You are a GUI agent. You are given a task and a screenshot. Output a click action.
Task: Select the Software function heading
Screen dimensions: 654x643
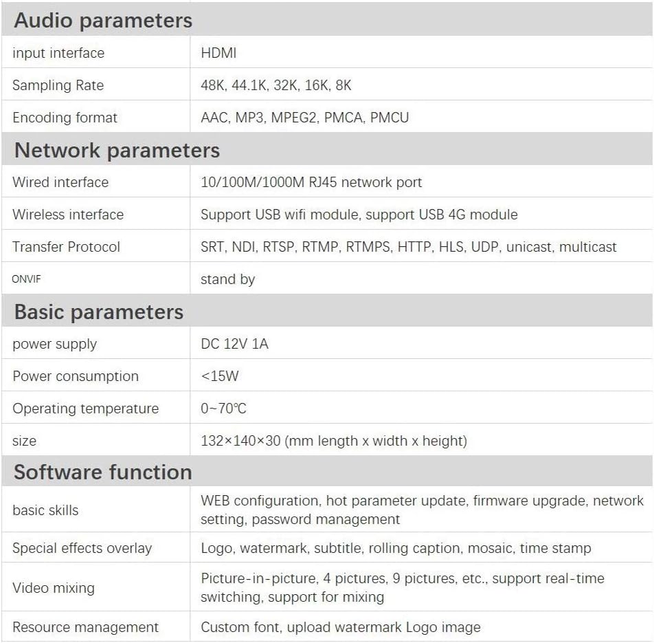pos(103,472)
